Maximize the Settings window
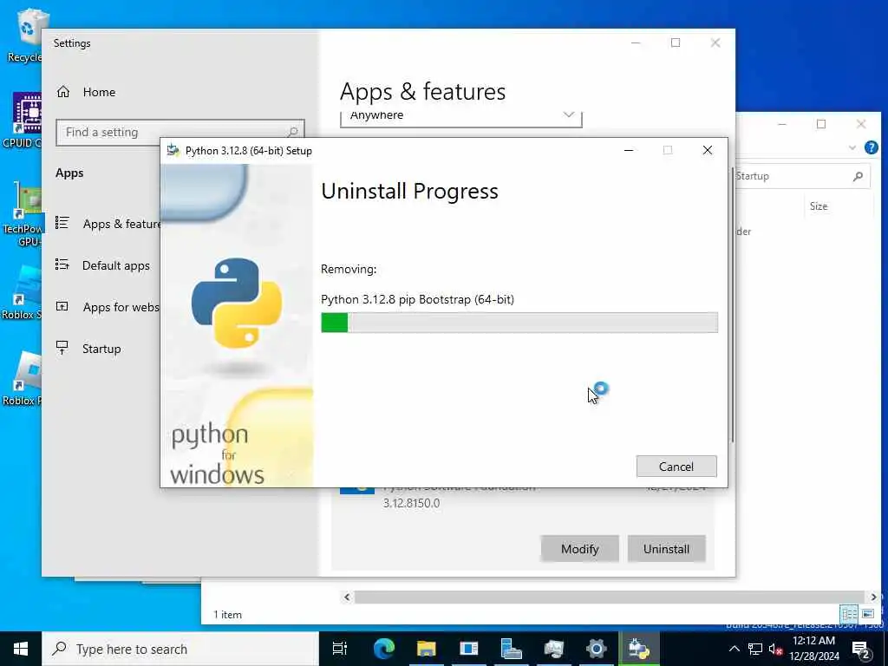The height and width of the screenshot is (666, 888). click(675, 43)
